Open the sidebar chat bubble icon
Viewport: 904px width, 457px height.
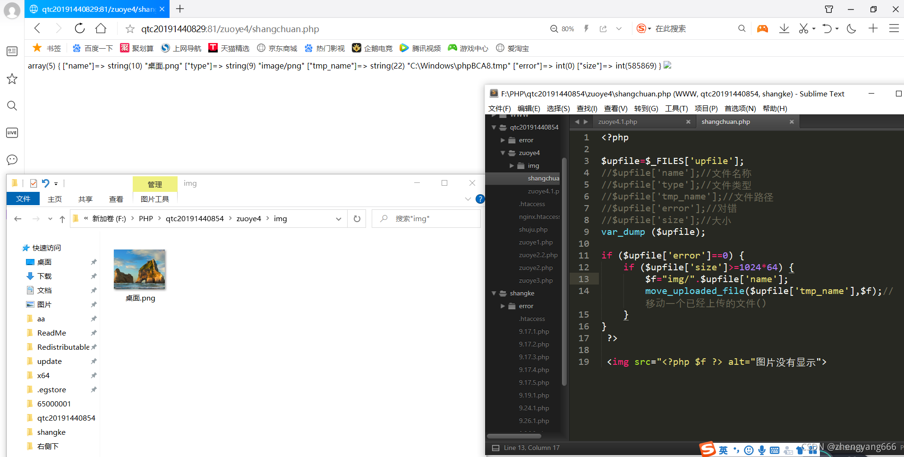(x=12, y=160)
